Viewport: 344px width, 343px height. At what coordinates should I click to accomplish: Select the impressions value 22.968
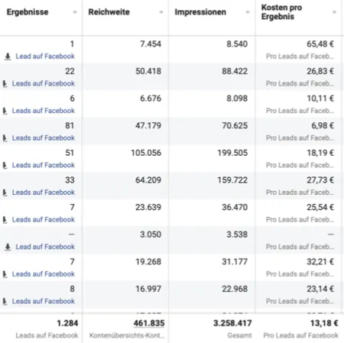235,289
